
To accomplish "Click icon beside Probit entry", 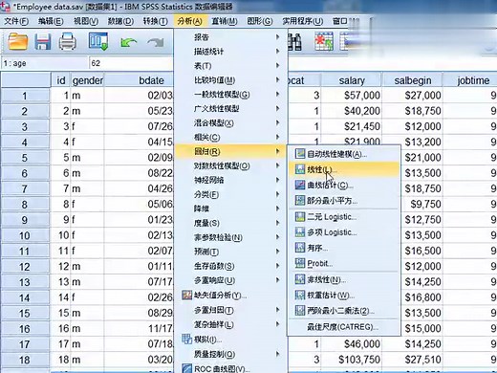I will click(x=300, y=263).
